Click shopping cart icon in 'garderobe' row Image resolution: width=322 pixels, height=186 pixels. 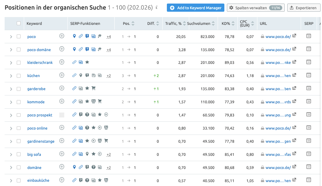click(x=93, y=88)
